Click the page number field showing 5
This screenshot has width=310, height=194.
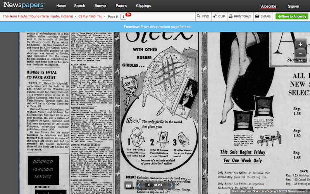click(149, 185)
